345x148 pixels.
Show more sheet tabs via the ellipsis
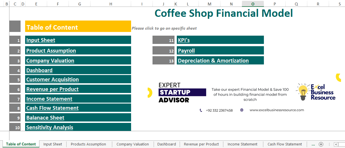click(x=313, y=144)
